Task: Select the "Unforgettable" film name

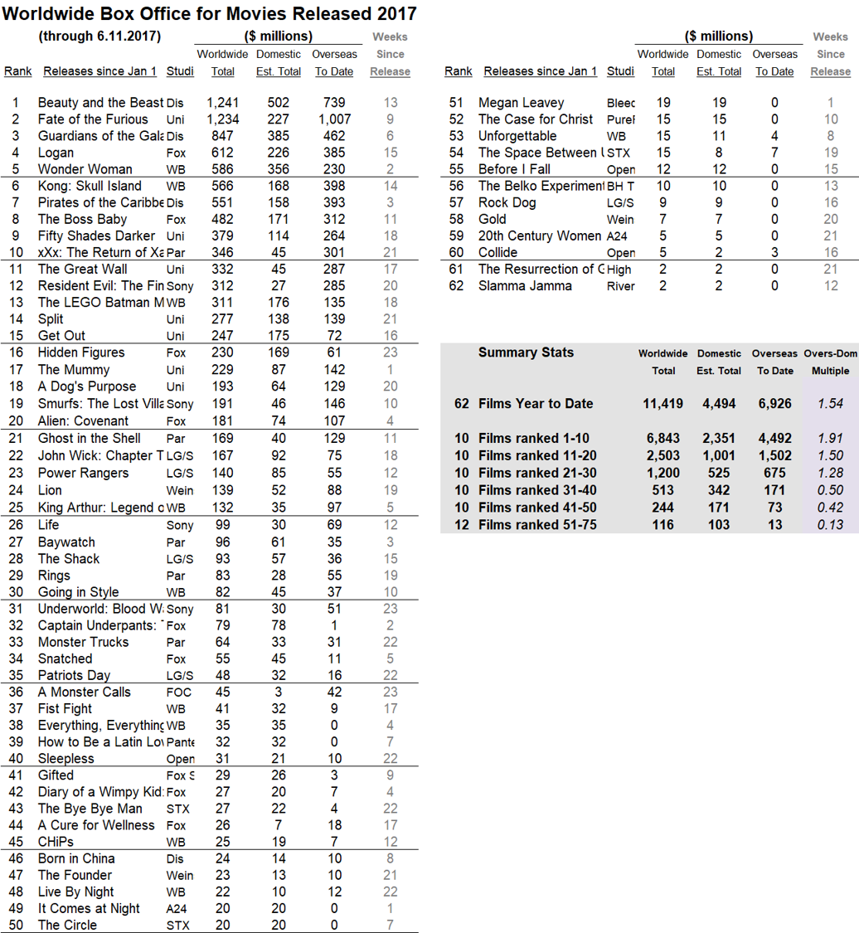Action: 517,136
